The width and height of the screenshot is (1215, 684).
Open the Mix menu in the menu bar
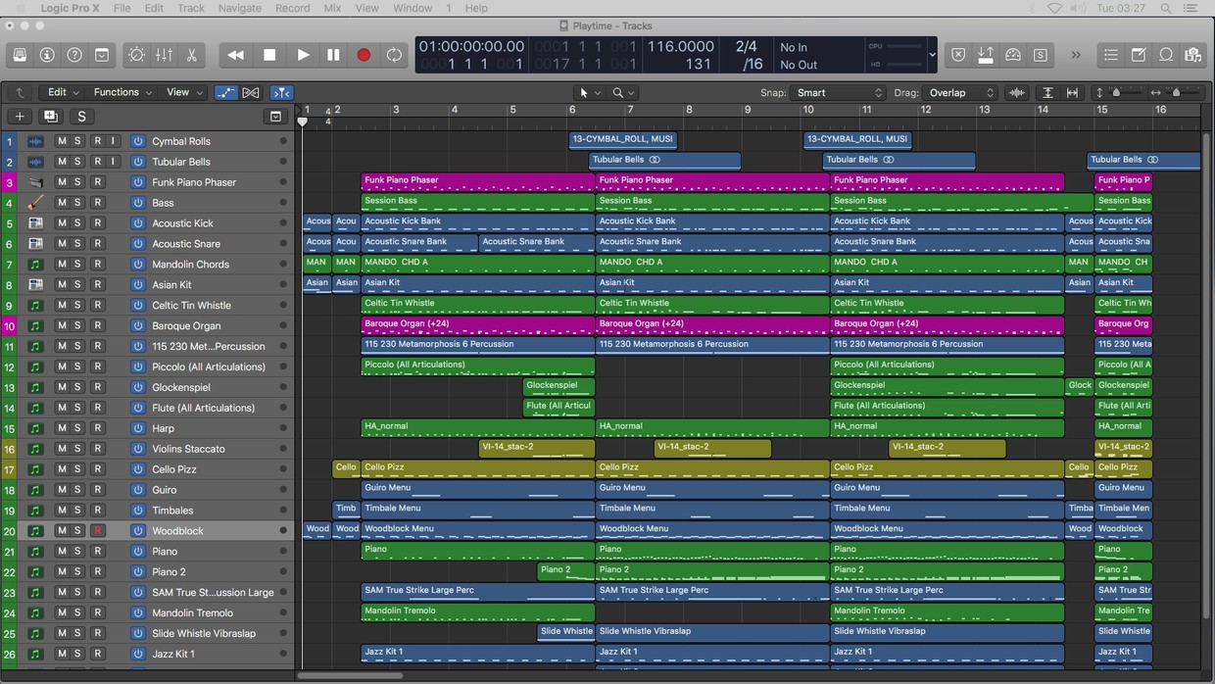[332, 8]
